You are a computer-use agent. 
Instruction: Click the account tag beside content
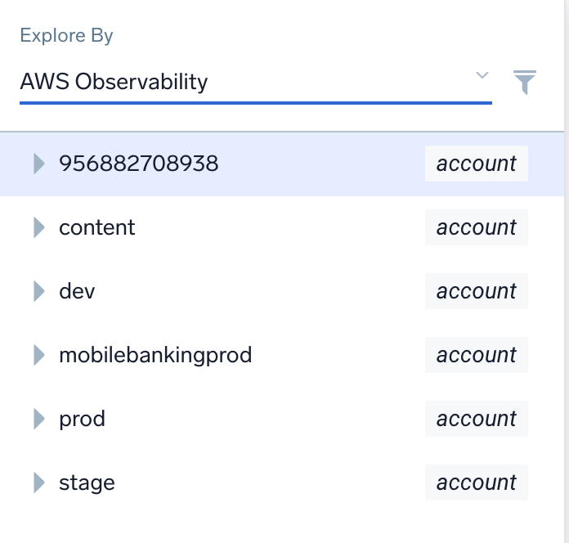pos(476,227)
